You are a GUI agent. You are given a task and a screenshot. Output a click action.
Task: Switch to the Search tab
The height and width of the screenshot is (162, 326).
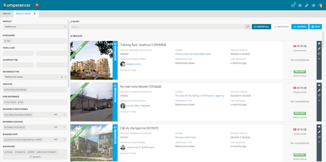[7, 13]
